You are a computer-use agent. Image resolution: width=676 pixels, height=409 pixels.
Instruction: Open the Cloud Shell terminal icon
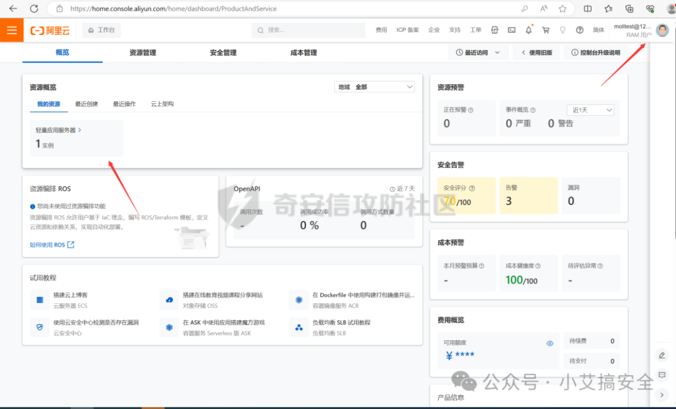click(512, 30)
